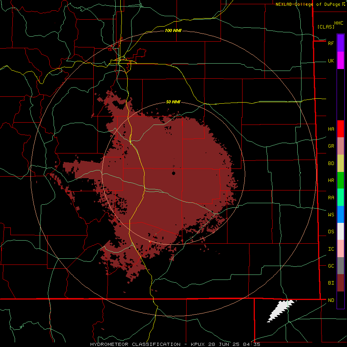Click the IC legend label text
This screenshot has height=347, width=347.
coord(331,249)
